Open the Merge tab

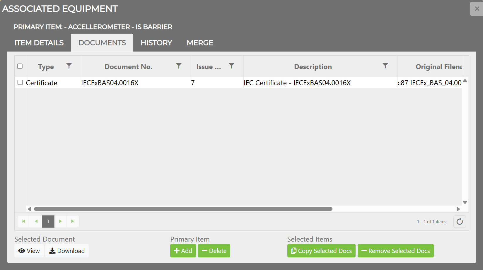pos(200,43)
